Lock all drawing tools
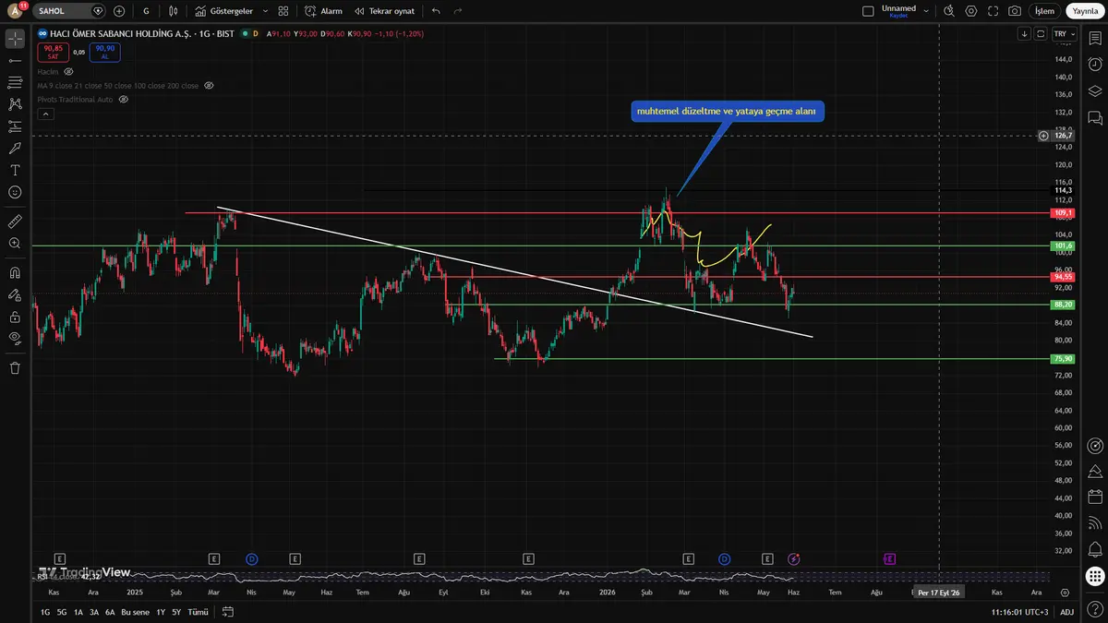 point(15,317)
